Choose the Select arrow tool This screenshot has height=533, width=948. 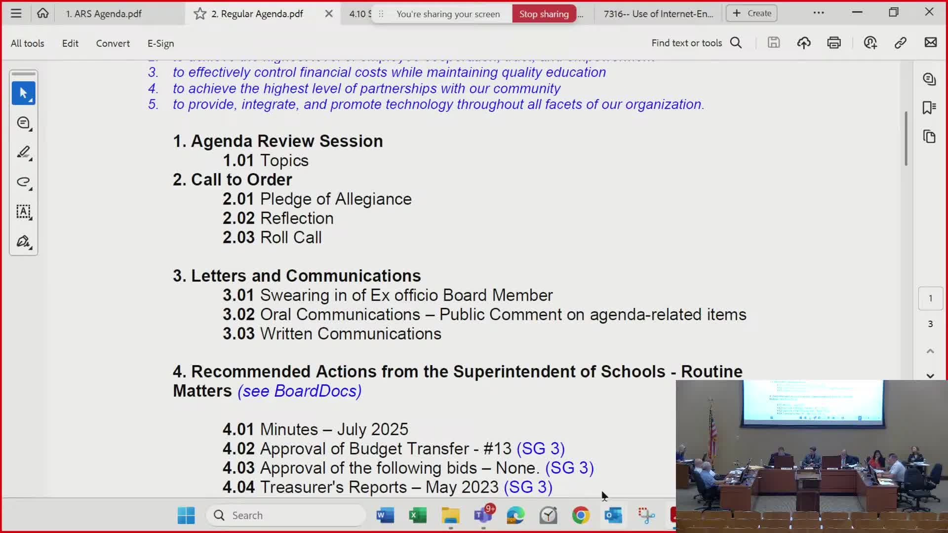pyautogui.click(x=24, y=93)
